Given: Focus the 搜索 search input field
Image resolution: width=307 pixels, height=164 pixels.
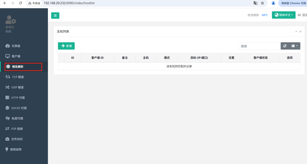Looking at the screenshot, I should [259, 46].
